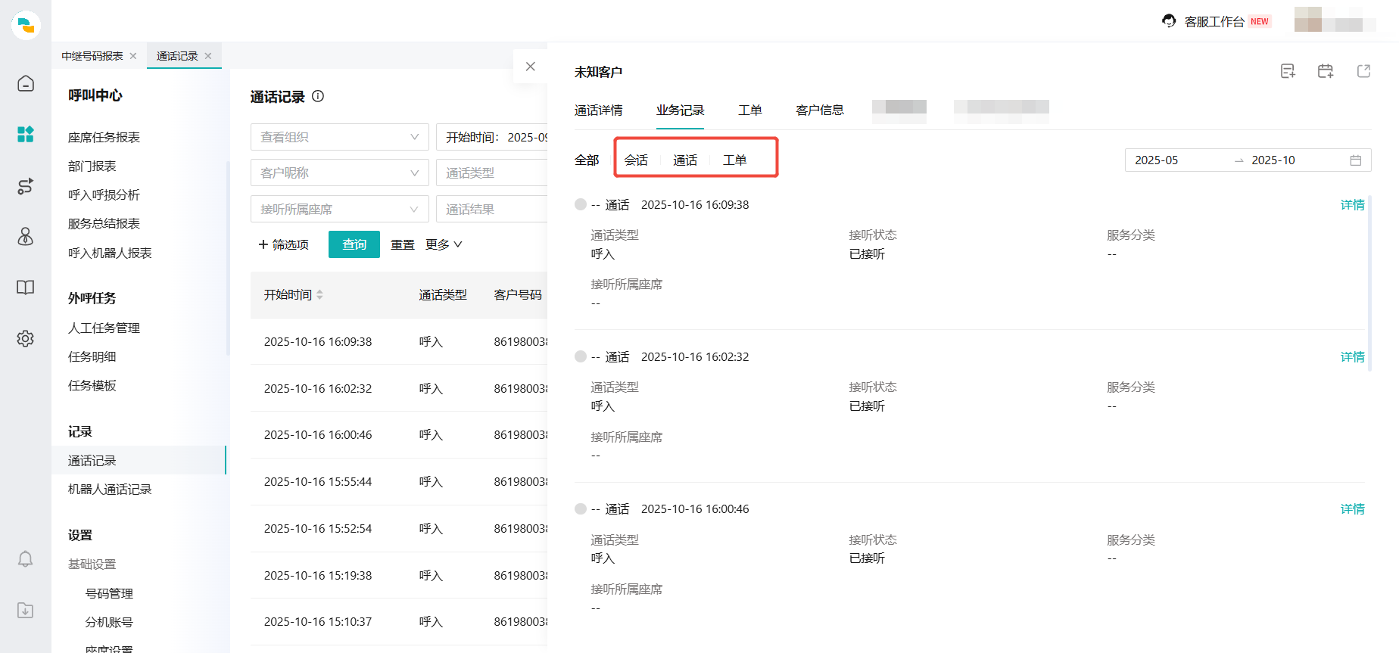Sort by 开始时间 column arrows

pyautogui.click(x=320, y=294)
